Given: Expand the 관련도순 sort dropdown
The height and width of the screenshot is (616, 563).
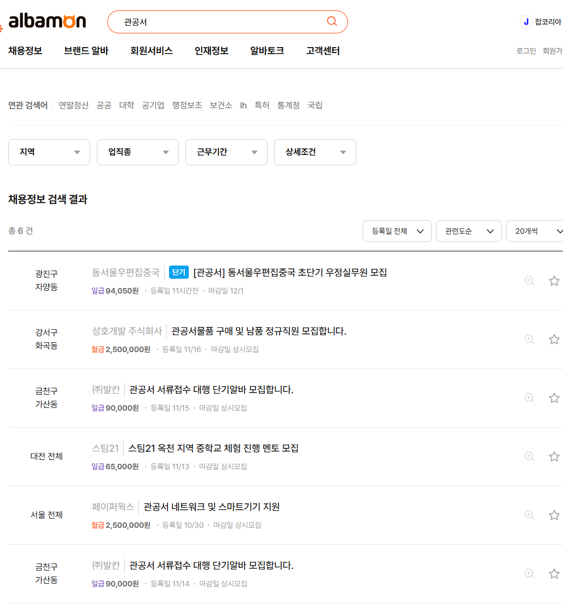Looking at the screenshot, I should 469,231.
